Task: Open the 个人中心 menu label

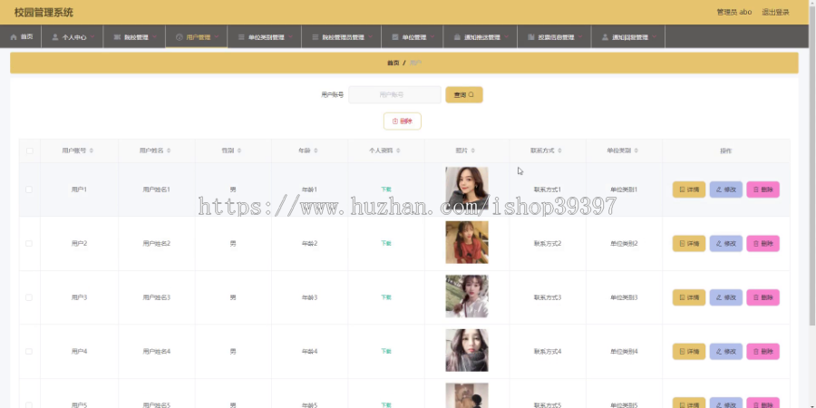Action: pyautogui.click(x=74, y=37)
